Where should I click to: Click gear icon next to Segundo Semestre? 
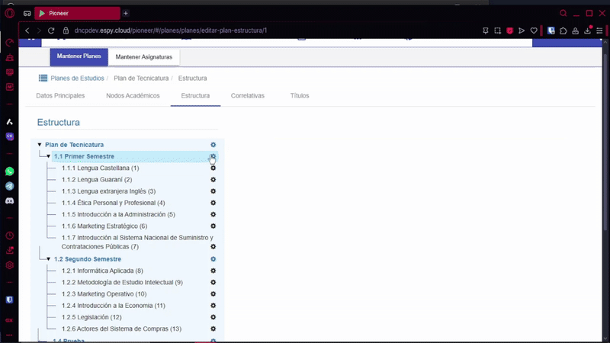click(213, 259)
